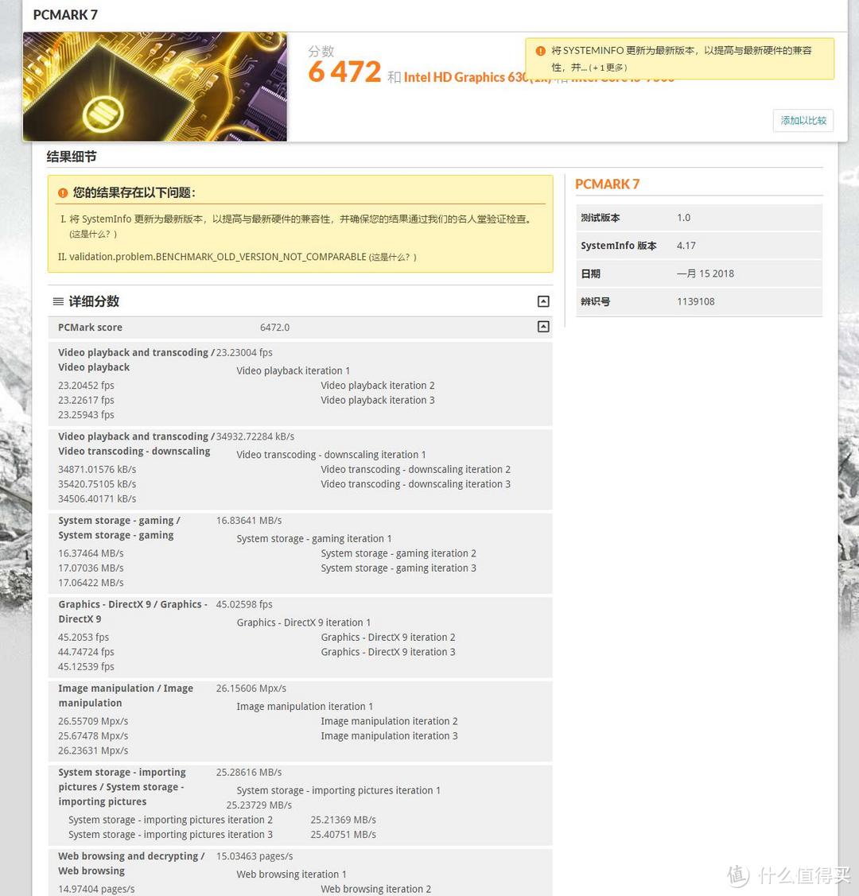
Task: Select value 25.67478 Mpx/s
Action: 93,736
